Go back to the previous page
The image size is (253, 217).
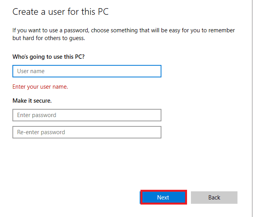click(214, 198)
